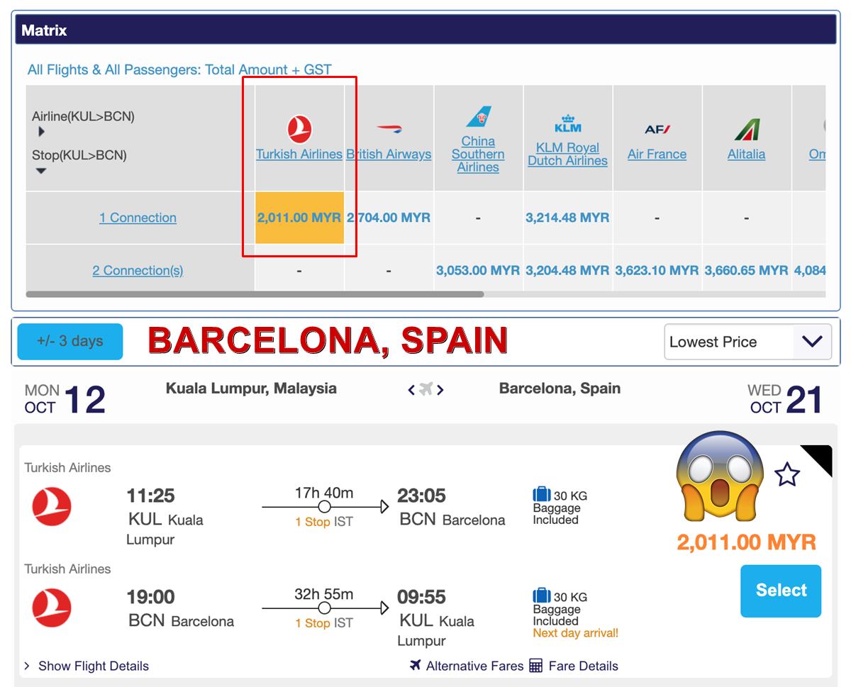The image size is (851, 687).
Task: Select the 3,204.48 MYR KLM two-connection fare
Action: coord(567,270)
